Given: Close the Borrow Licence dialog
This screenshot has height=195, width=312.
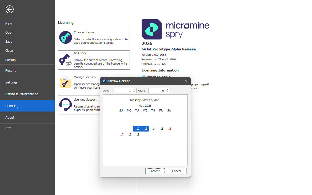Looking at the screenshot, I should coord(185,81).
